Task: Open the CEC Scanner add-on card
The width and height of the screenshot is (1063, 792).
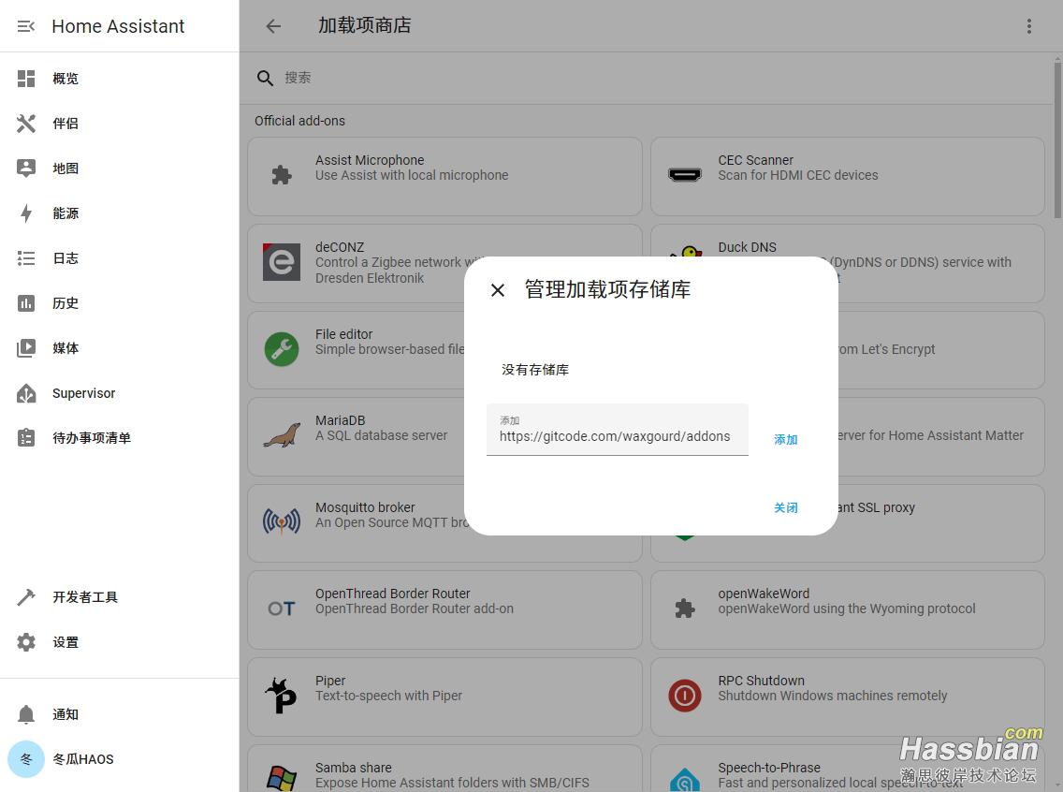Action: pyautogui.click(x=848, y=176)
